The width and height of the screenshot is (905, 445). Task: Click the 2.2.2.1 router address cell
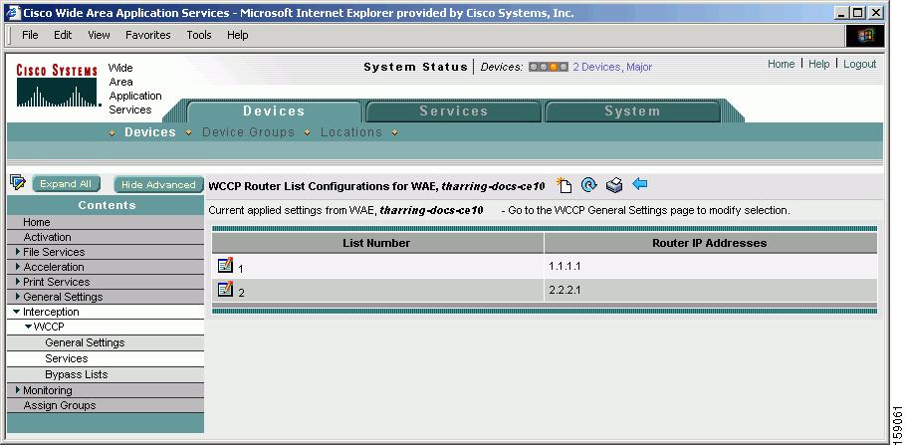pyautogui.click(x=711, y=290)
